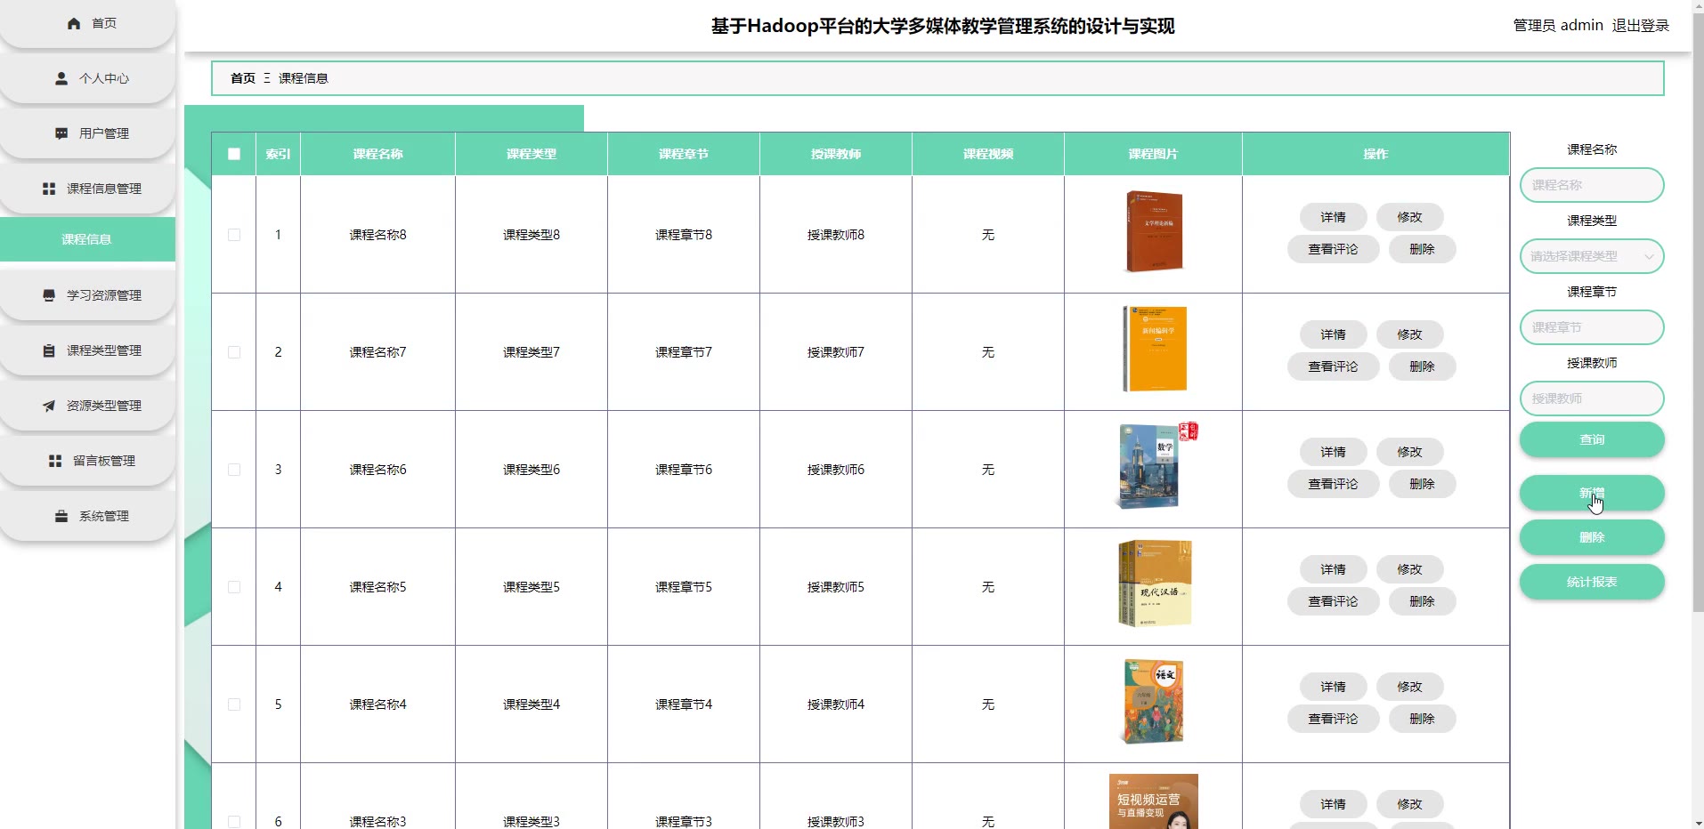
Task: Click 查看评论 for 课程名称4
Action: click(1333, 719)
